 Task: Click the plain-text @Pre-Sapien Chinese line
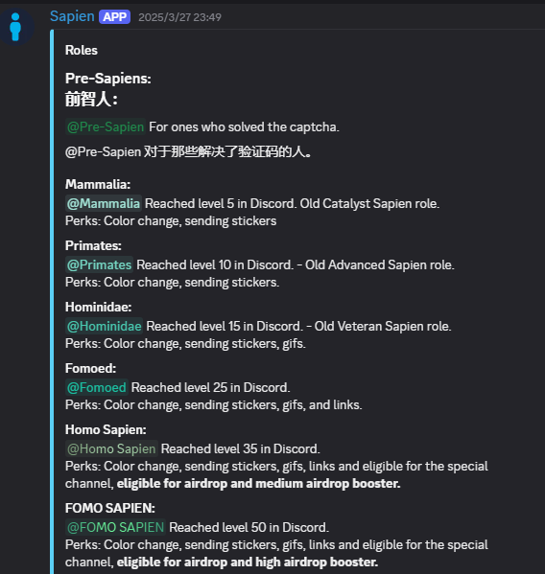(188, 152)
